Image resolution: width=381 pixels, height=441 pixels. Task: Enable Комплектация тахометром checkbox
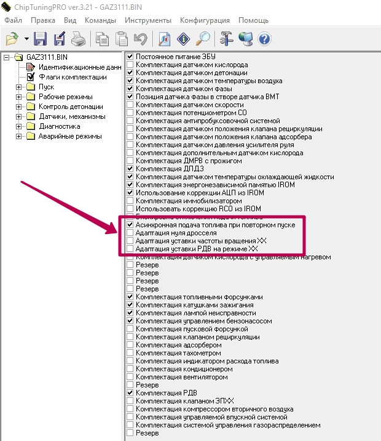130,353
